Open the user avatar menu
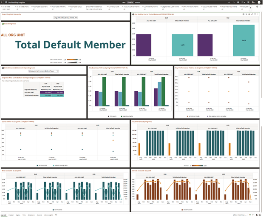This screenshot has width=269, height=219. (259, 2)
